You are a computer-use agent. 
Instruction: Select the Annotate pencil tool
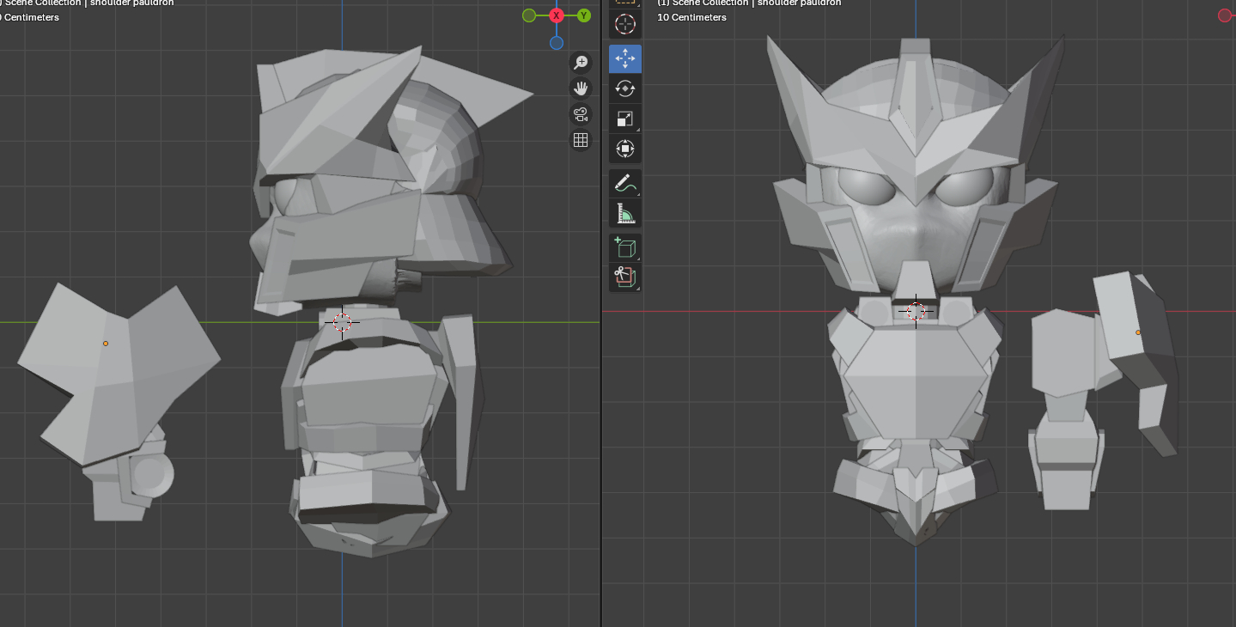(x=624, y=184)
